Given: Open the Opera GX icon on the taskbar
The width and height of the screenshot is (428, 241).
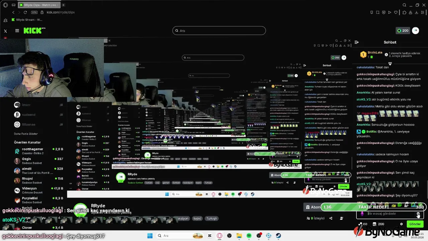Looking at the screenshot, I should pos(220,236).
